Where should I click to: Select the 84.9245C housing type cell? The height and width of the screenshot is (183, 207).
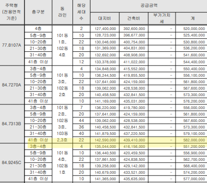(x=12, y=163)
